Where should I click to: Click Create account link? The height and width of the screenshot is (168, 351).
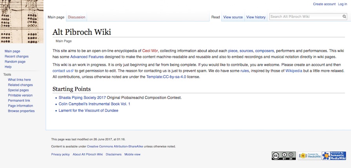[324, 4]
